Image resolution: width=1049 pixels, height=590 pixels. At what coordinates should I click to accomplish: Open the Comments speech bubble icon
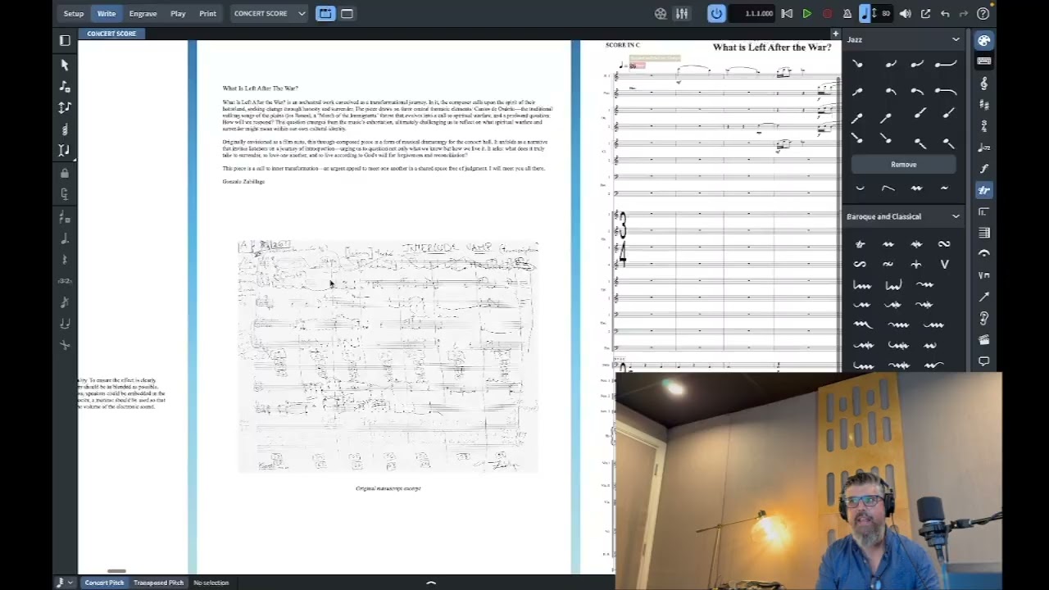point(984,361)
